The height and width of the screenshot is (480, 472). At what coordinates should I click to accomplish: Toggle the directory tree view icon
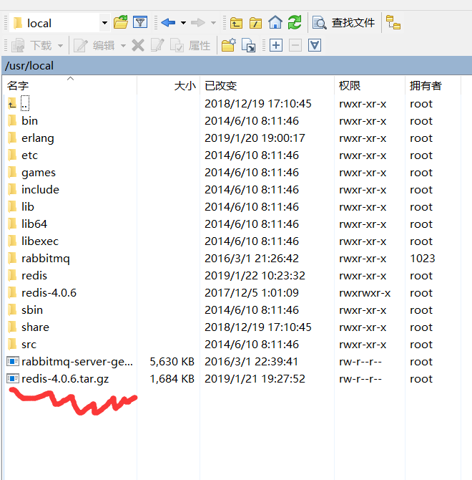coord(393,23)
